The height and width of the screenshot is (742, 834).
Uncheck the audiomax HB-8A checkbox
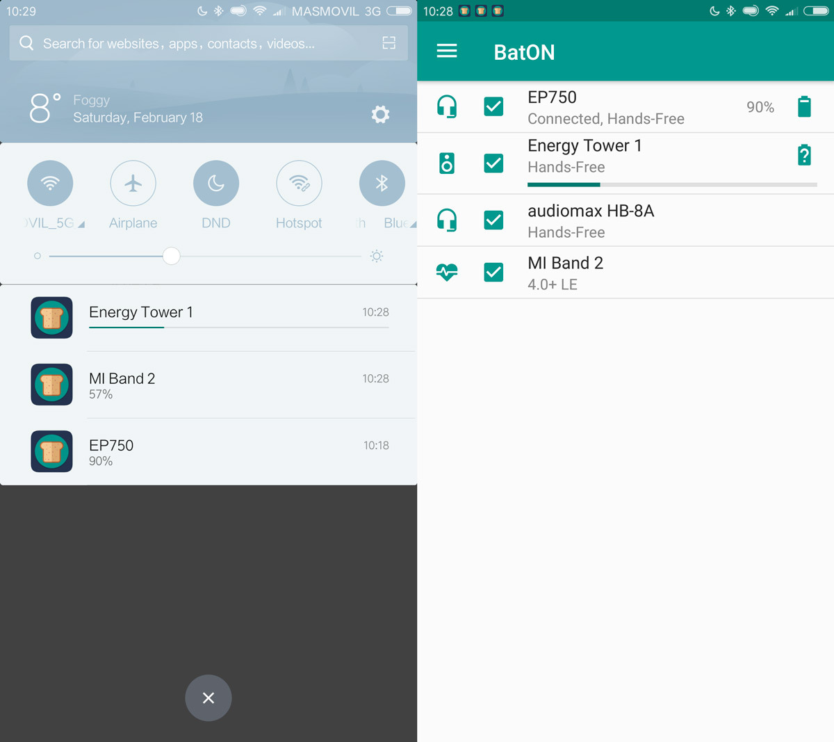(x=493, y=220)
